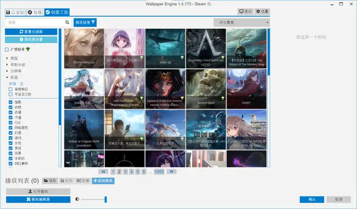This screenshot has width=357, height=209.
Task: Click the reset filters refresh icon
Action: click(x=21, y=32)
